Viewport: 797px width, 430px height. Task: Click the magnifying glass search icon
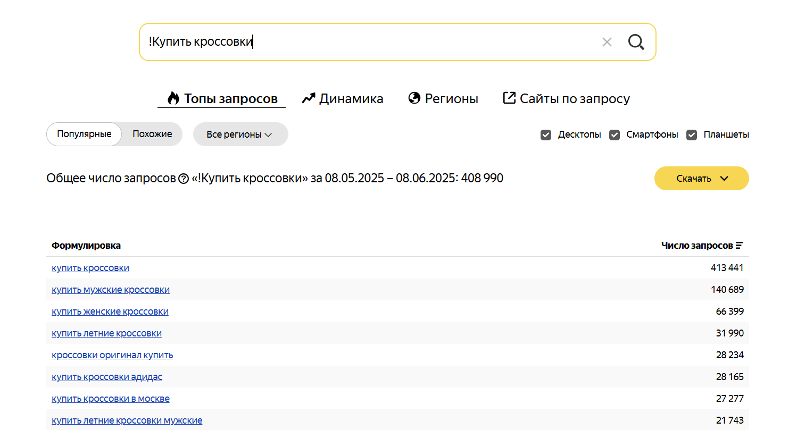636,42
